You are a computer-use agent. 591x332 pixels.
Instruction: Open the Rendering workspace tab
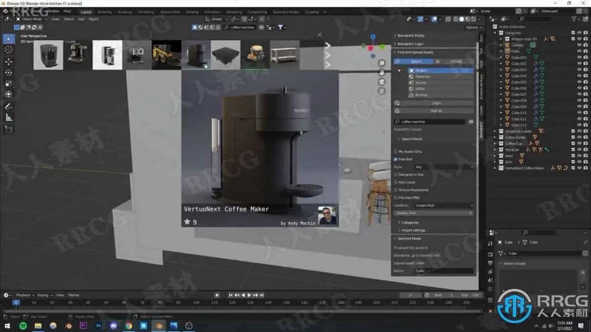point(233,11)
